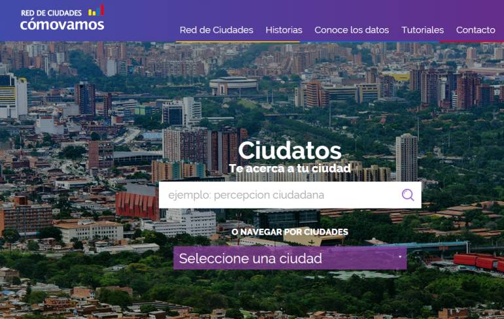Click the RED DE CIUDADES logo text
The width and height of the screenshot is (504, 319).
(52, 13)
